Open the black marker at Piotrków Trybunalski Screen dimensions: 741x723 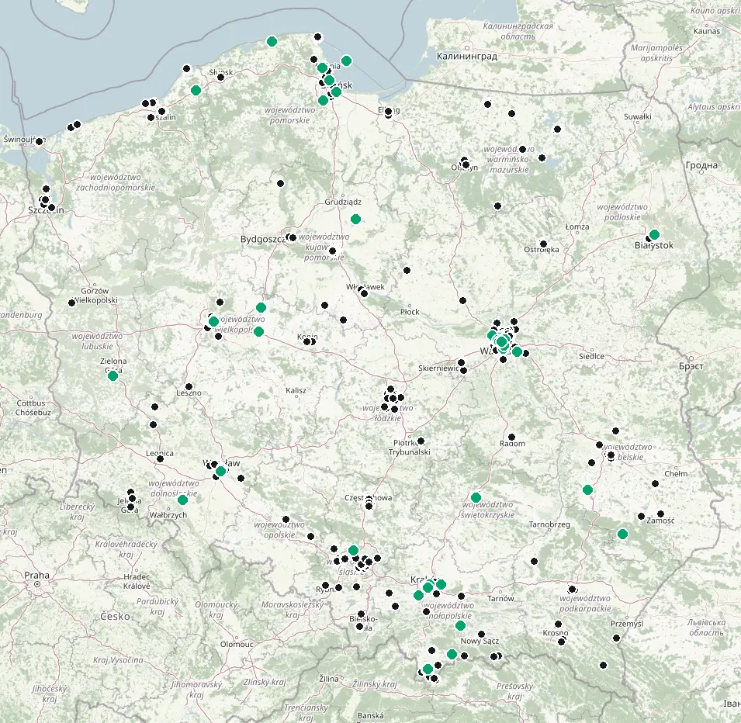(x=421, y=441)
